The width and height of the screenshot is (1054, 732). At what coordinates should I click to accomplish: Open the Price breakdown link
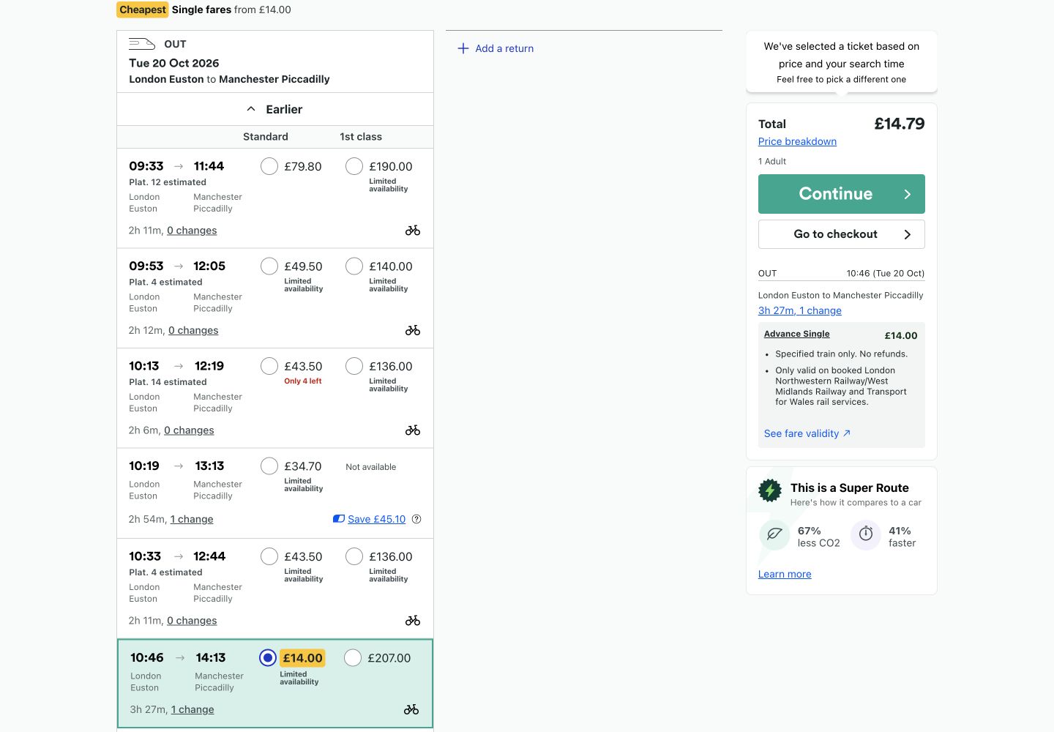(x=797, y=141)
